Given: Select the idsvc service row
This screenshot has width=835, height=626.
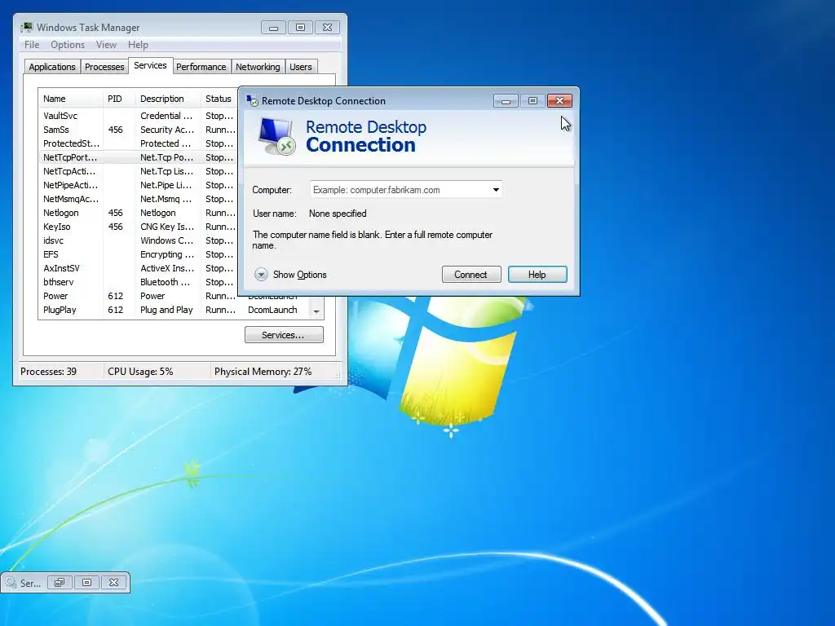Looking at the screenshot, I should coord(139,240).
